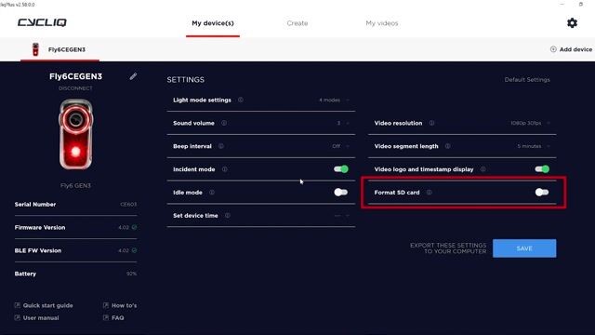
Task: Click the blue SAVE button
Action: (x=524, y=248)
